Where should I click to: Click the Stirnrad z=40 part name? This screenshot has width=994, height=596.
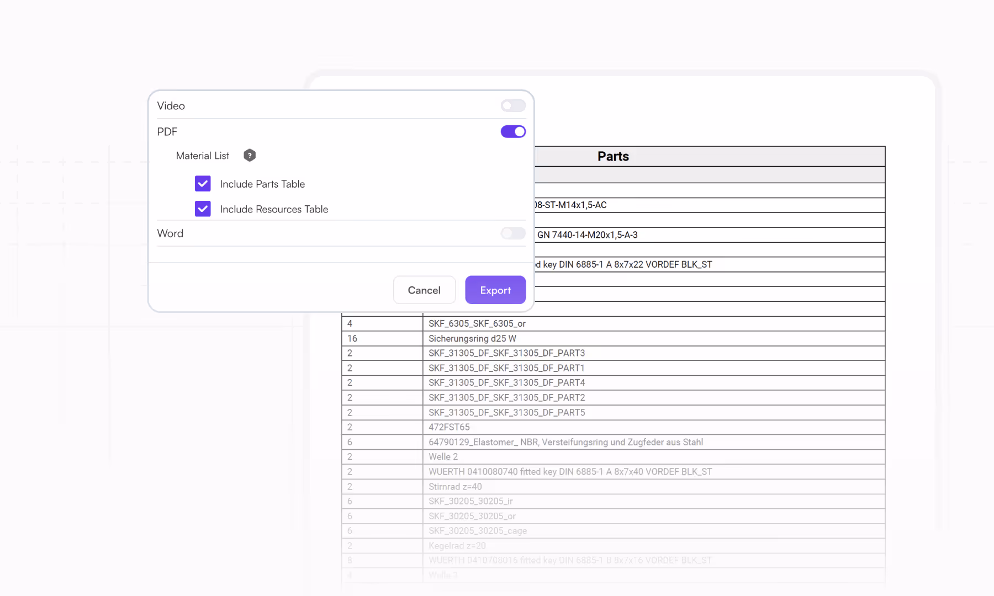[455, 487]
